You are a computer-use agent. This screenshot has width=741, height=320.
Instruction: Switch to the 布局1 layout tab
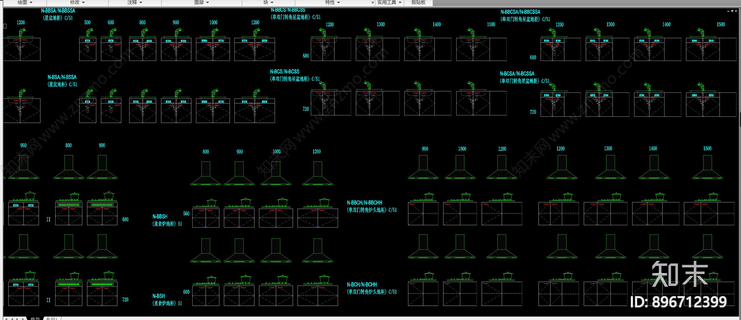click(x=51, y=318)
